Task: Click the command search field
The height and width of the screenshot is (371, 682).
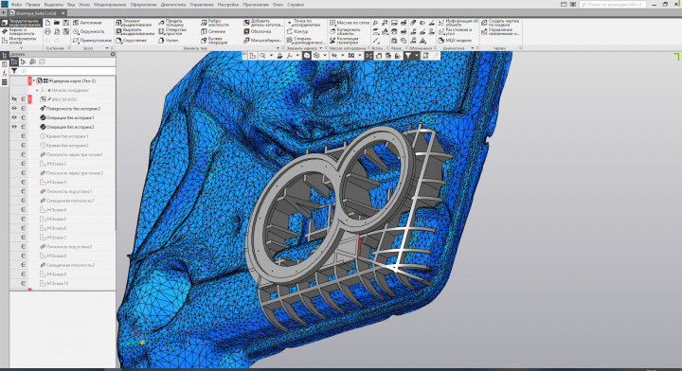Action: click(613, 5)
